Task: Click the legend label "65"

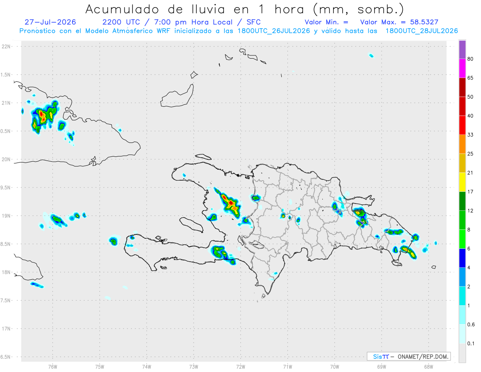Action: [x=471, y=78]
